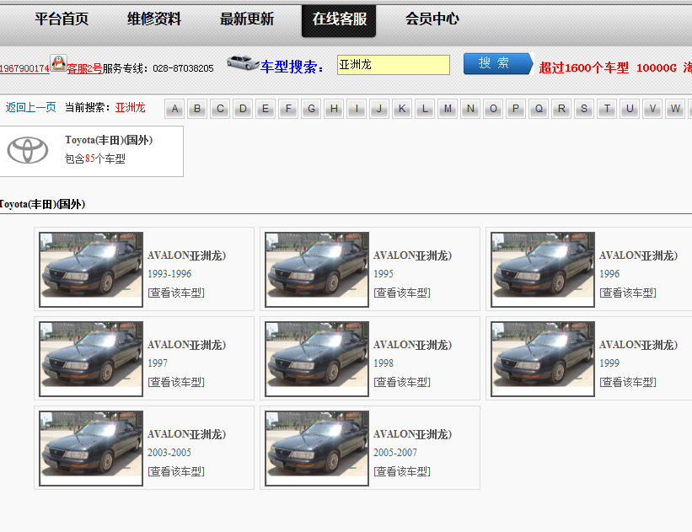Click 查看该车型 for AVALON 1999
Viewport: 692px width, 532px height.
628,382
